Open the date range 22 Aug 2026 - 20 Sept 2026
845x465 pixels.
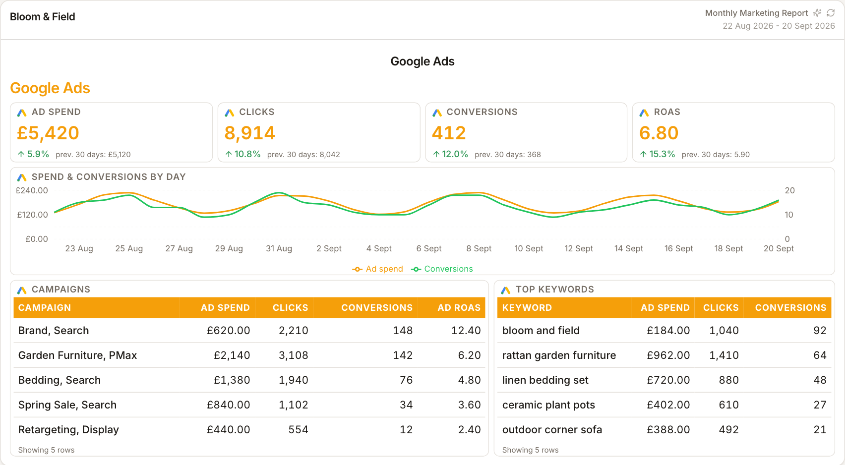click(x=779, y=26)
